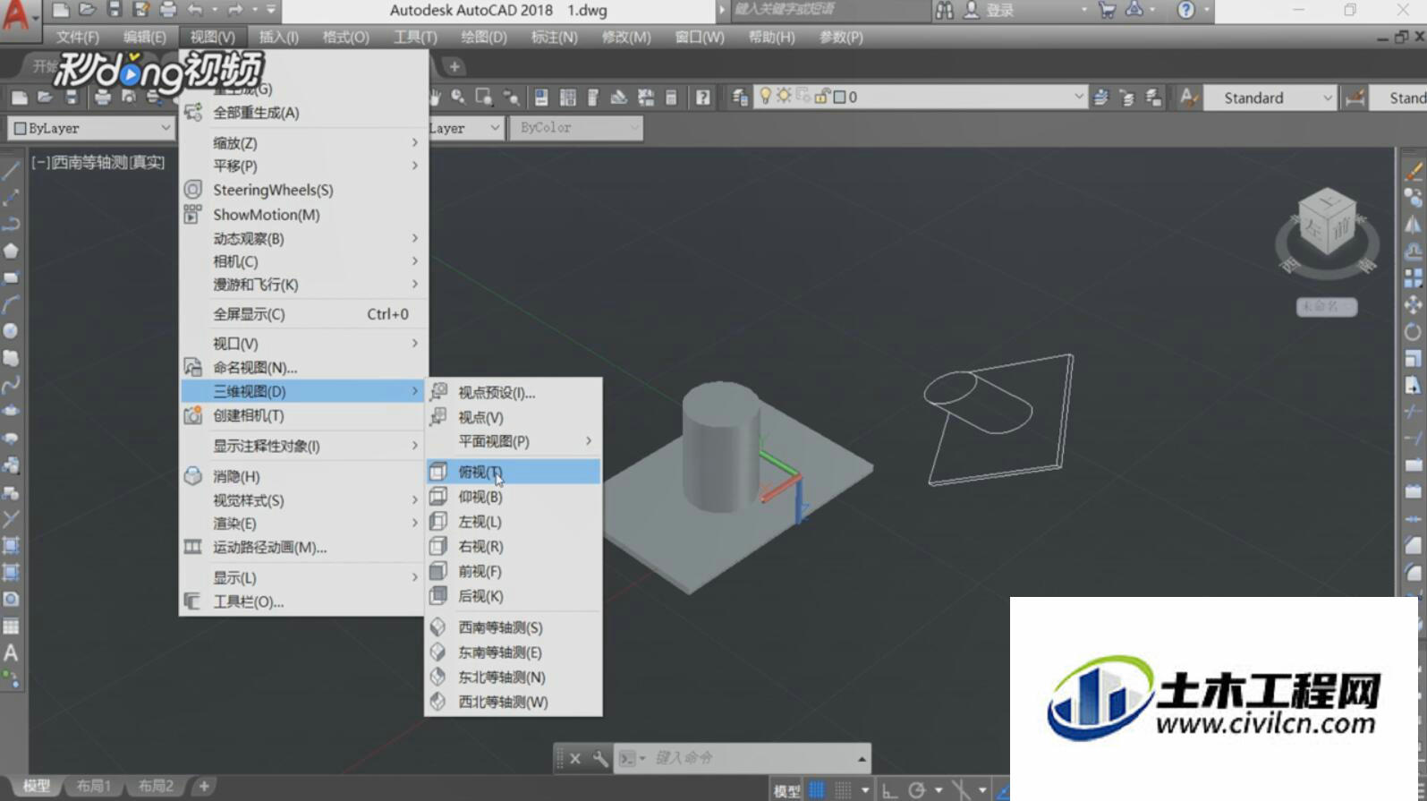
Task: Open ByLayer color dropdown
Action: (90, 128)
